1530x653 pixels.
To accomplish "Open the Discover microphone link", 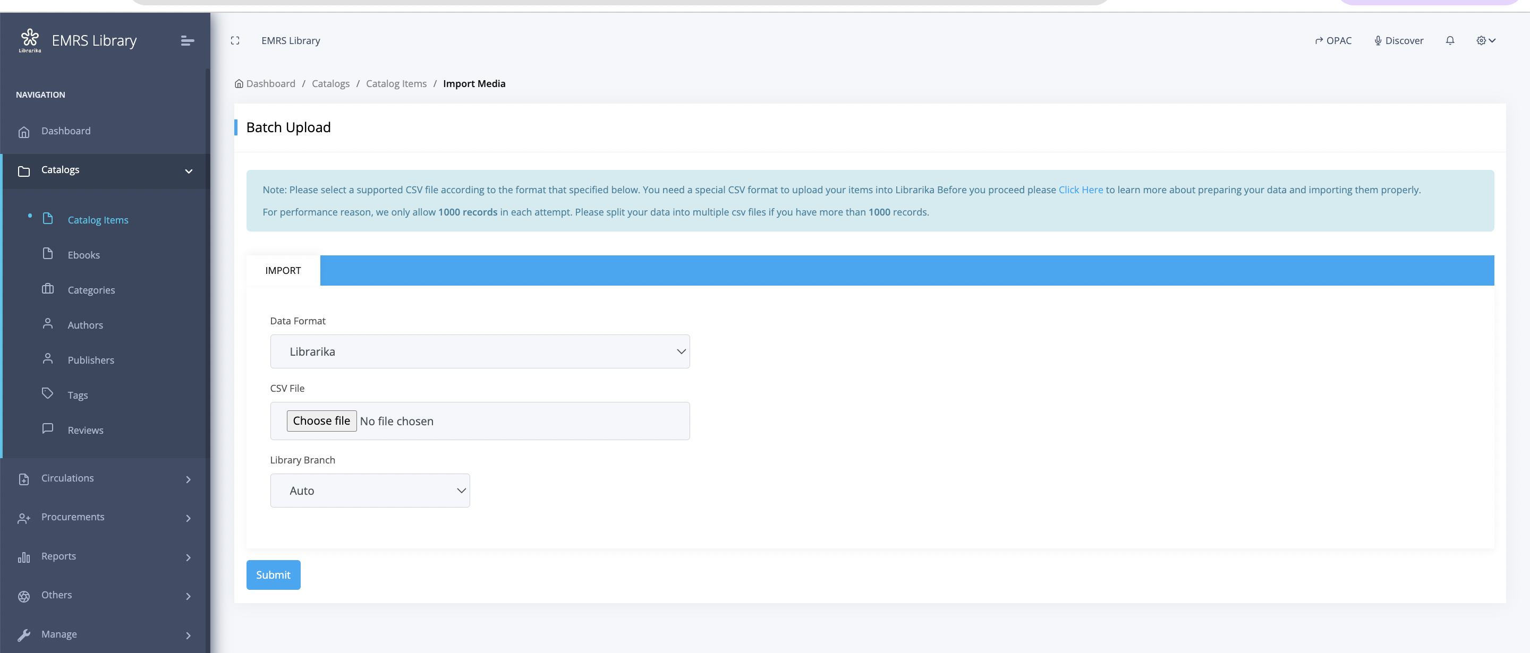I will (1398, 41).
